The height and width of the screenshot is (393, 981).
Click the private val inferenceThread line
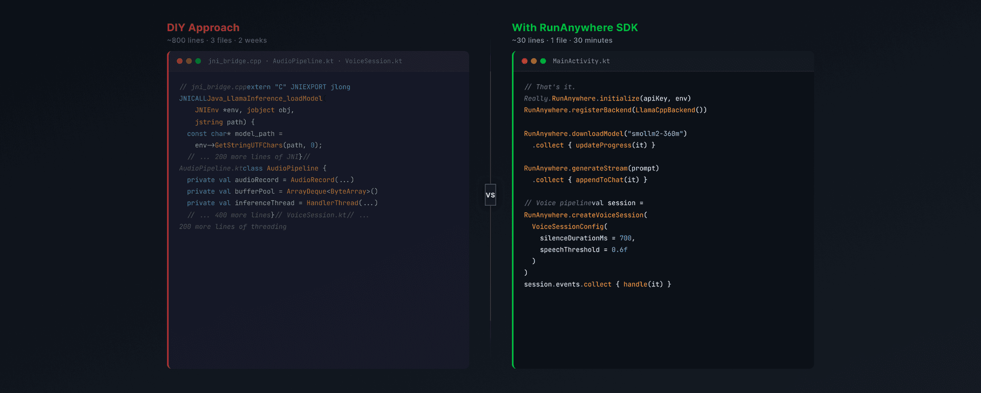pyautogui.click(x=283, y=203)
